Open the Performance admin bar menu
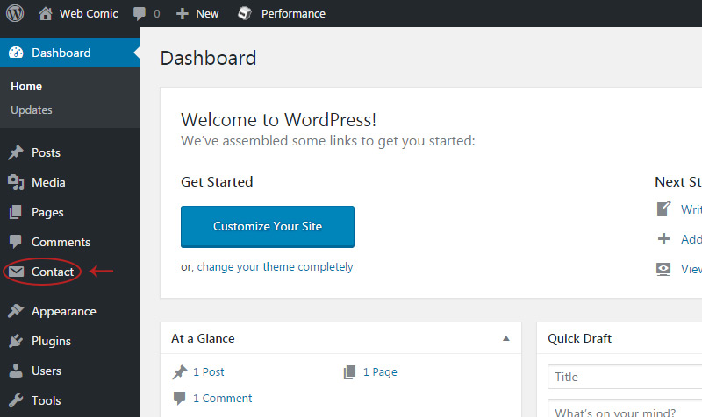 [293, 13]
